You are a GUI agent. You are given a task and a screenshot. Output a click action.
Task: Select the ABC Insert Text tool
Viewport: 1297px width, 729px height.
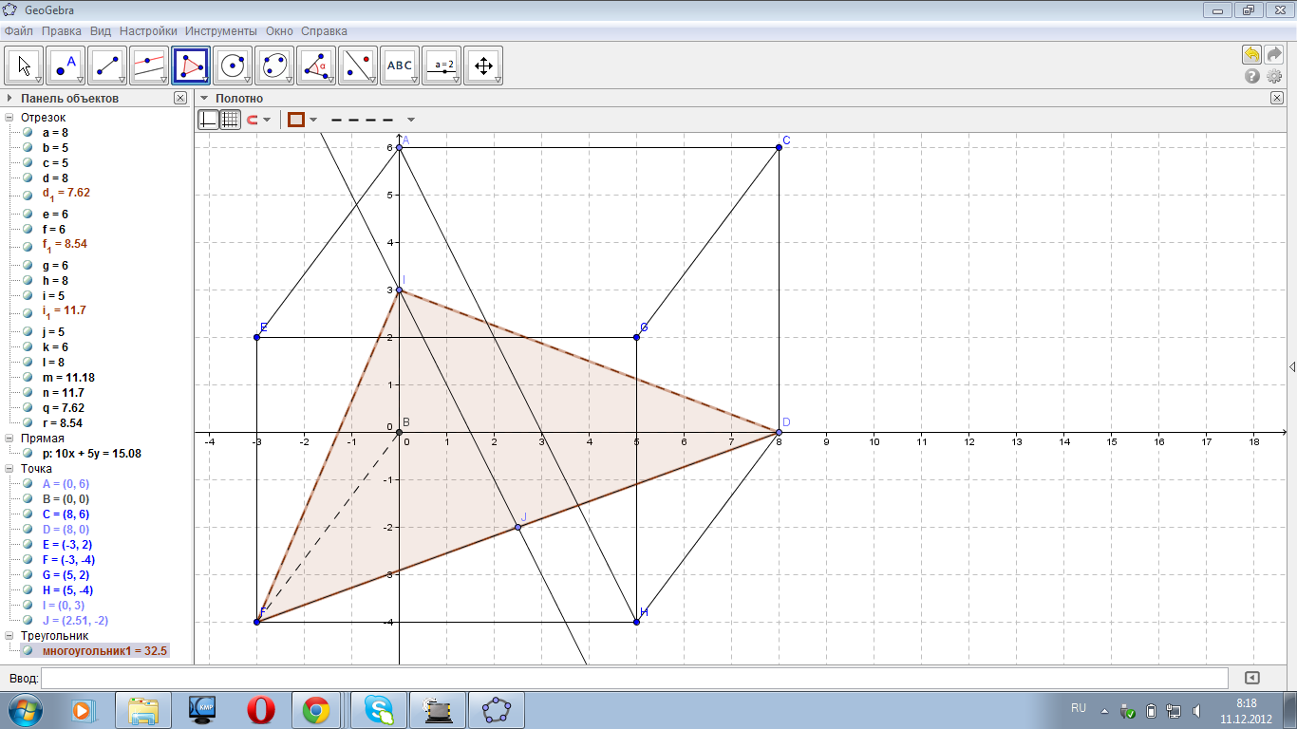pyautogui.click(x=400, y=65)
